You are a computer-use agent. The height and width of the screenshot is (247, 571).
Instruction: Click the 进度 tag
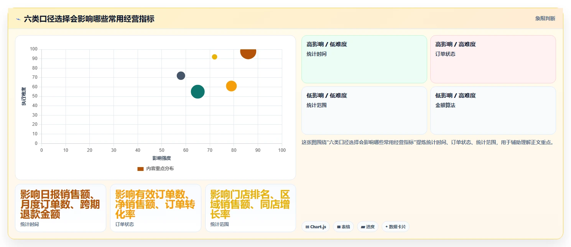point(368,227)
